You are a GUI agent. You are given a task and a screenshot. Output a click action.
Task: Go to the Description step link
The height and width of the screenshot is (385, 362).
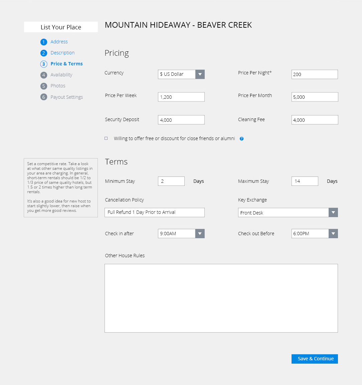[x=62, y=53]
